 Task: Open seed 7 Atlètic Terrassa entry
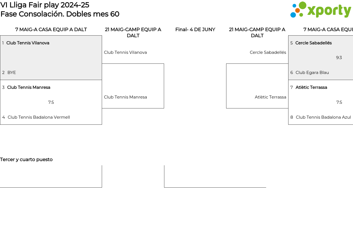click(x=311, y=87)
